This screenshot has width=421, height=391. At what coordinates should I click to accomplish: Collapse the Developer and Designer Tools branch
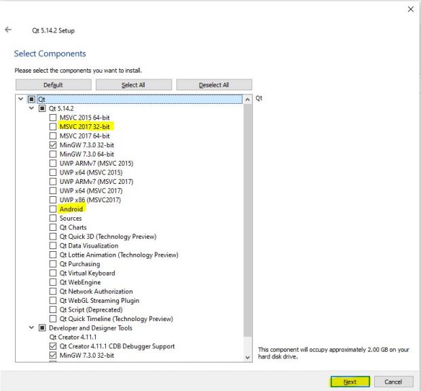click(31, 328)
